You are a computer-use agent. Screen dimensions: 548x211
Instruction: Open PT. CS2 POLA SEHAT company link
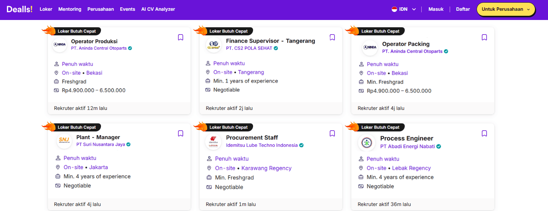pos(249,48)
